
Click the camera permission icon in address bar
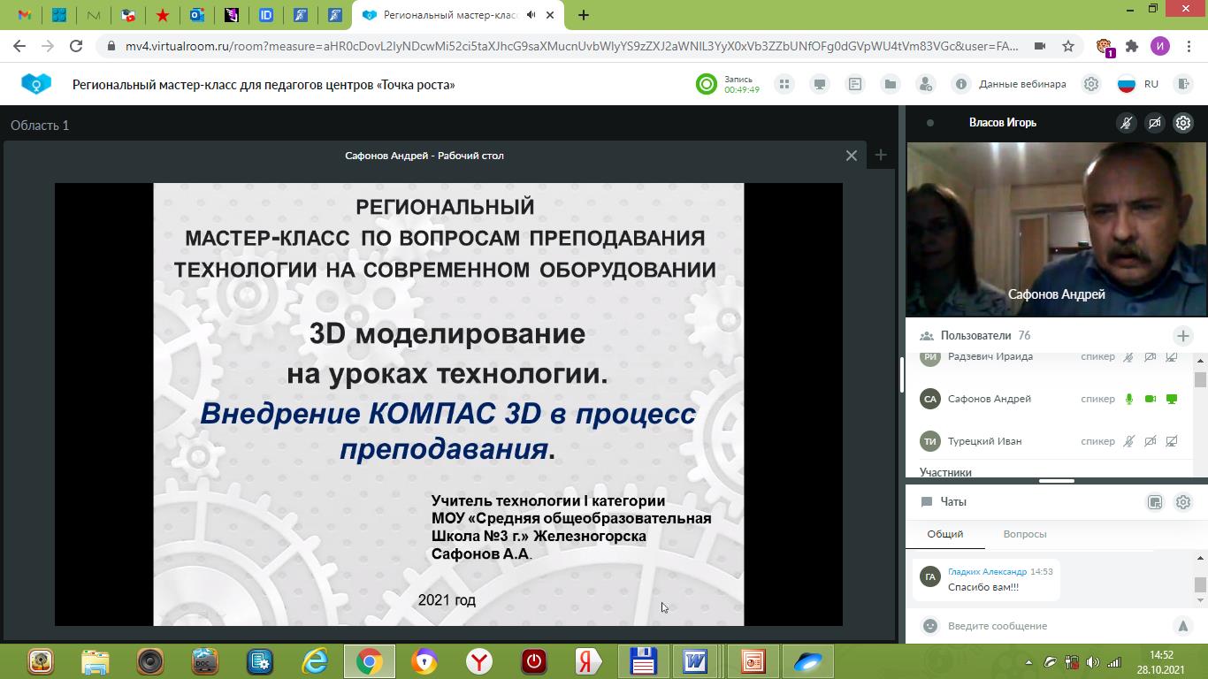1040,46
